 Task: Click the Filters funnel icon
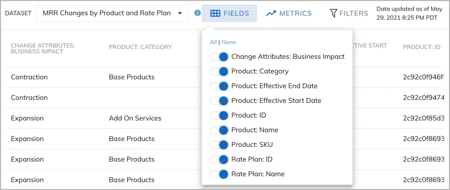[x=333, y=13]
